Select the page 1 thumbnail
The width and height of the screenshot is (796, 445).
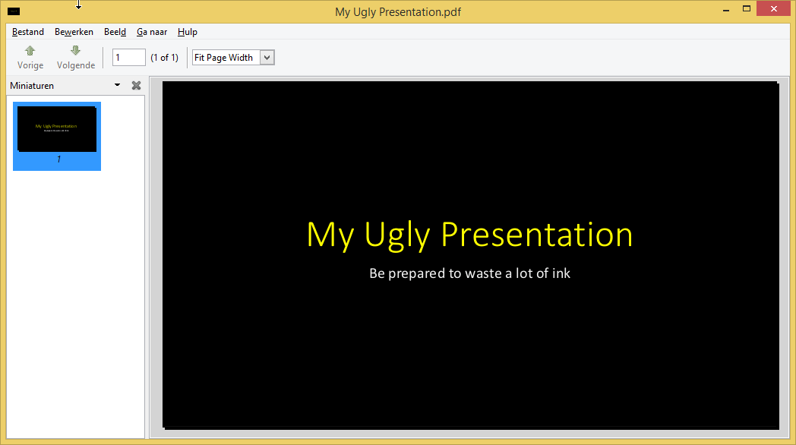click(x=57, y=129)
